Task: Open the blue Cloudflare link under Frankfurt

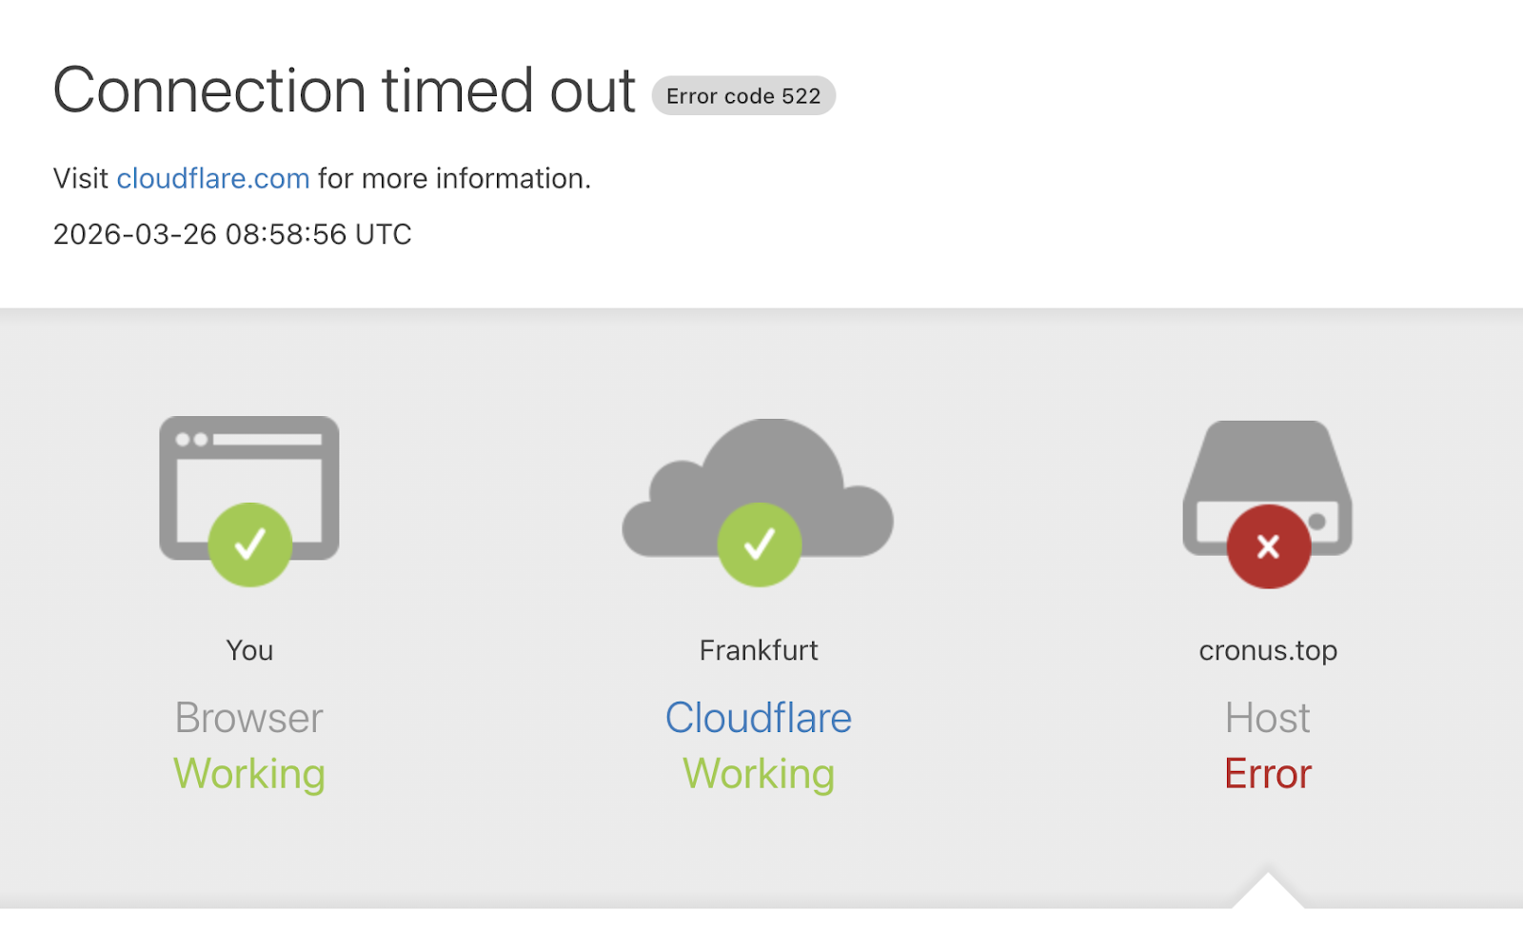Action: [758, 718]
